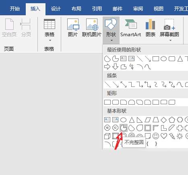This screenshot has width=188, height=175.
Task: Select the sun shape
Action: coord(180,136)
